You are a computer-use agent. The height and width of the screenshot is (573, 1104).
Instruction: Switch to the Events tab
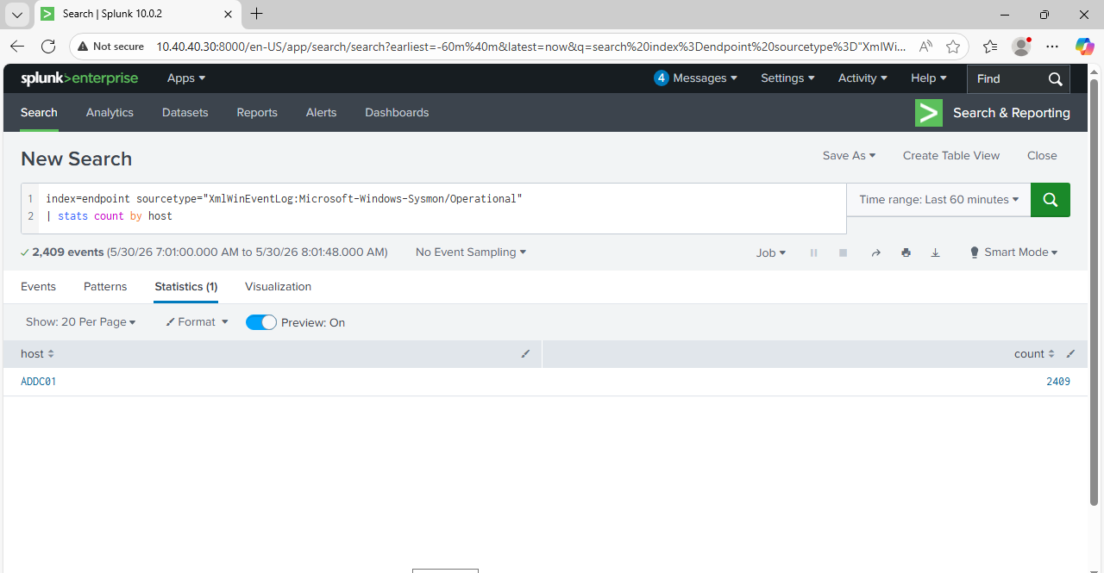(x=38, y=287)
